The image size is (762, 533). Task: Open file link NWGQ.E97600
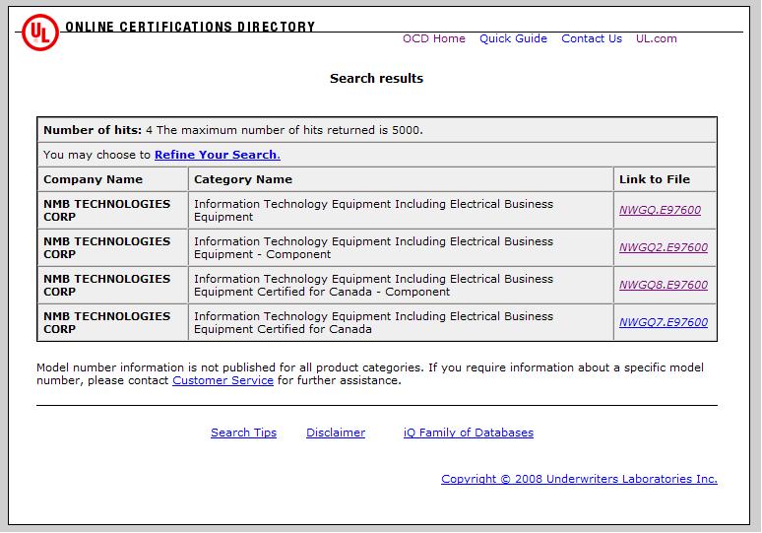coord(660,210)
